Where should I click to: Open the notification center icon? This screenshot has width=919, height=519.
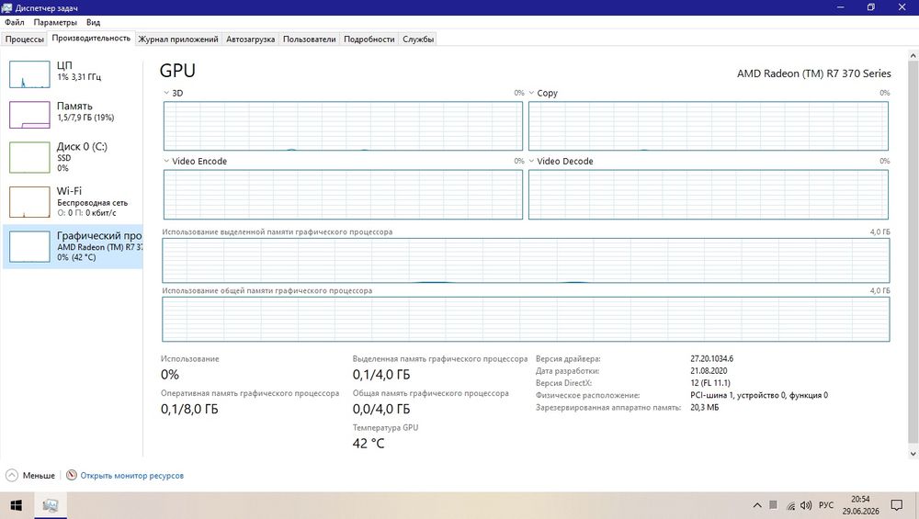coord(897,505)
